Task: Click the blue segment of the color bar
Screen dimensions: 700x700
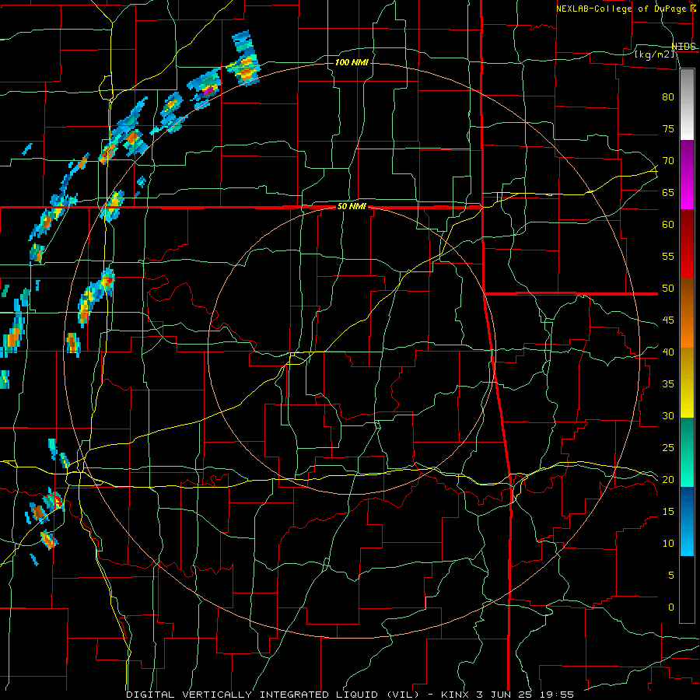Action: tap(687, 521)
